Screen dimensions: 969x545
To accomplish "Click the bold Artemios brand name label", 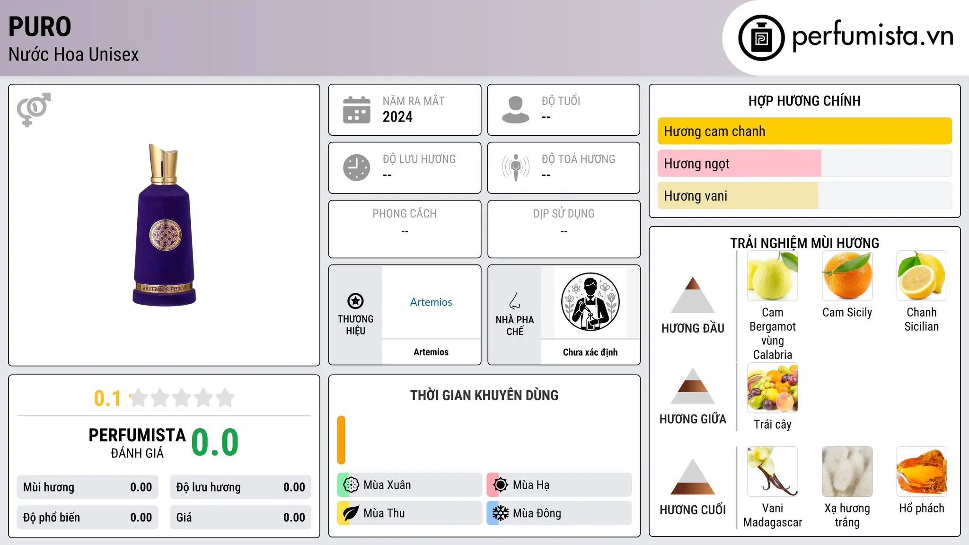I will click(x=431, y=352).
